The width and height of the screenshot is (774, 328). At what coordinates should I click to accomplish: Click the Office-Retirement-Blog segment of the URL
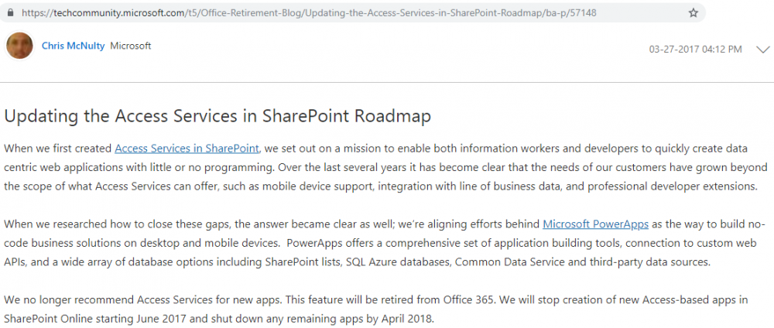pos(249,13)
